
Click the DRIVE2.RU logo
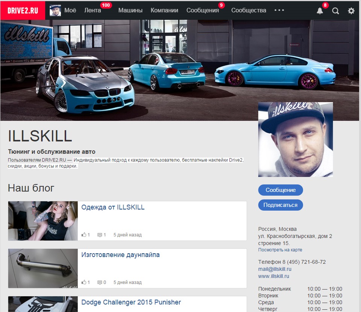[x=22, y=11]
